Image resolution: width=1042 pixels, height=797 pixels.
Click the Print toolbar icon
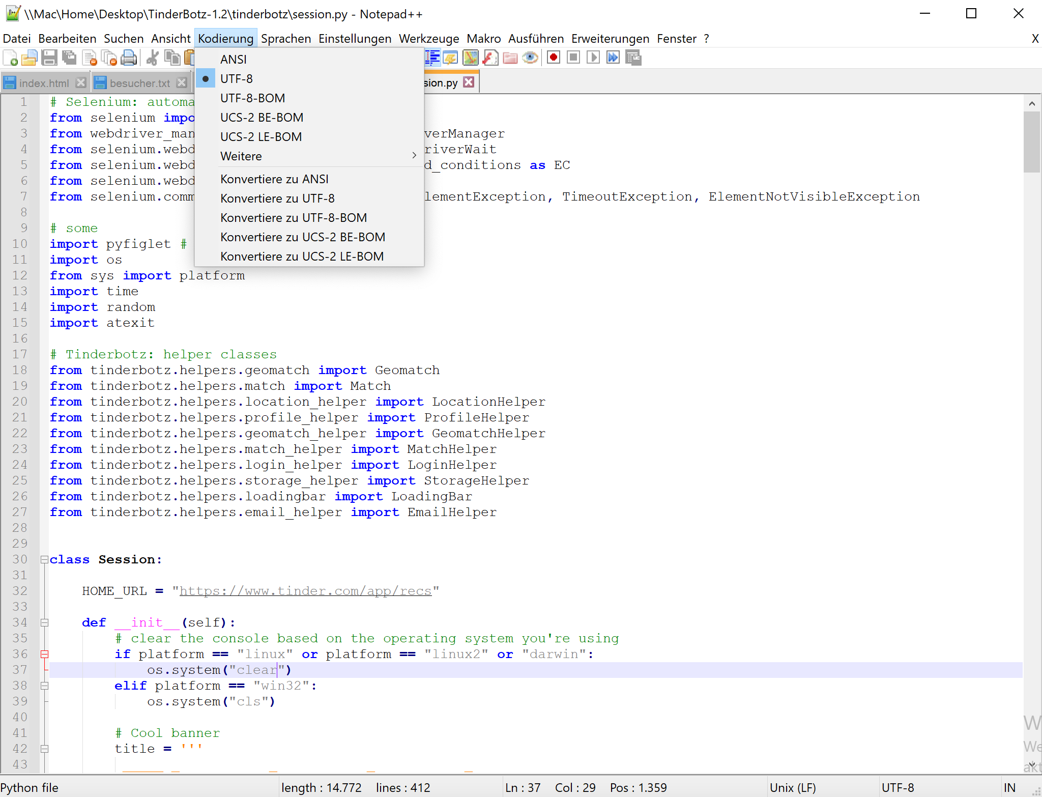coord(129,58)
